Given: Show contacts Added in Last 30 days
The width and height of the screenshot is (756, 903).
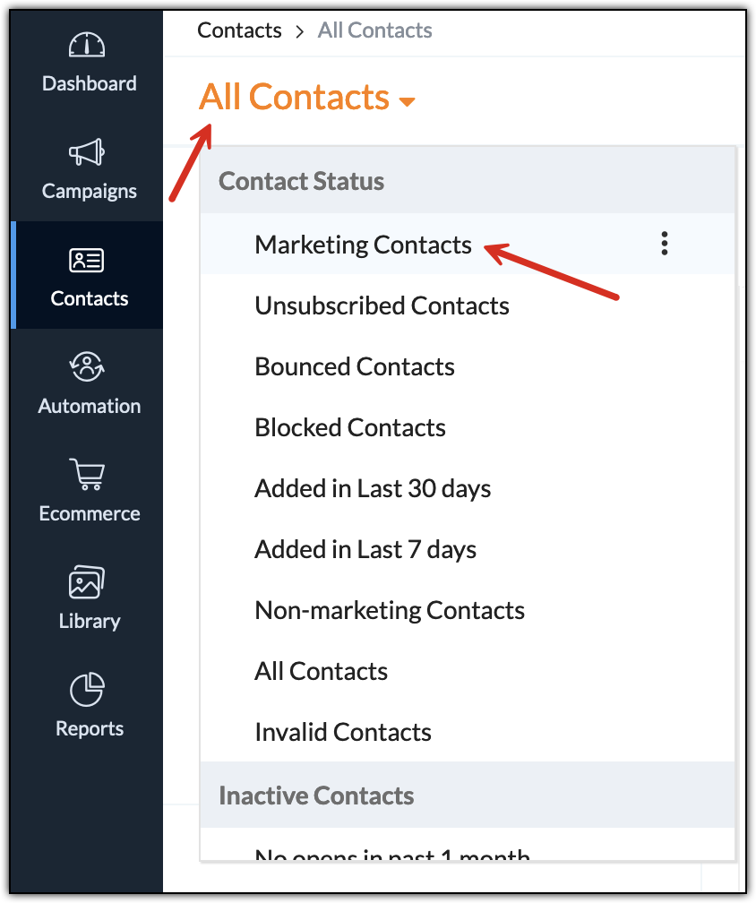Looking at the screenshot, I should [x=373, y=488].
